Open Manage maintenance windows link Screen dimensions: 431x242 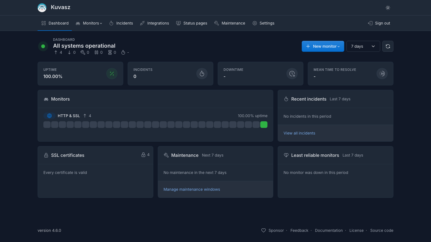[192, 189]
